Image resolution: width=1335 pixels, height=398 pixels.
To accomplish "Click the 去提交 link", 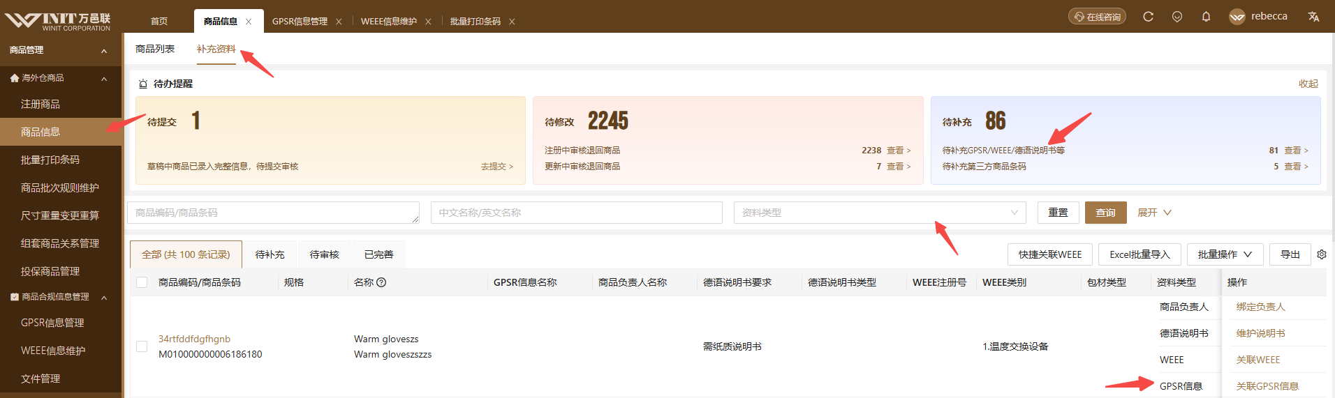I will pyautogui.click(x=496, y=167).
